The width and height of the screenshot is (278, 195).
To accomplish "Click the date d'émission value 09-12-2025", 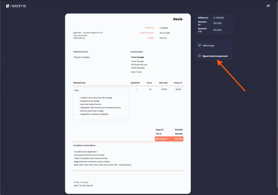I will pos(165,33).
